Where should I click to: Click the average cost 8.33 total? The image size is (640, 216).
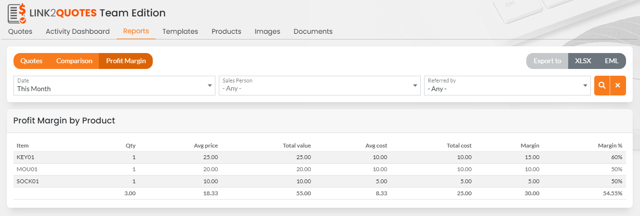[381, 193]
